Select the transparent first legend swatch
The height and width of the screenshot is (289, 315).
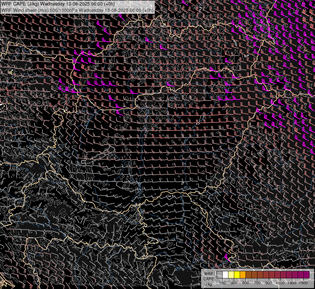[219, 275]
